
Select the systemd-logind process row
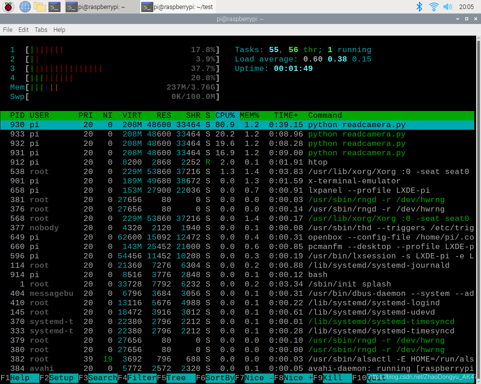point(237,303)
